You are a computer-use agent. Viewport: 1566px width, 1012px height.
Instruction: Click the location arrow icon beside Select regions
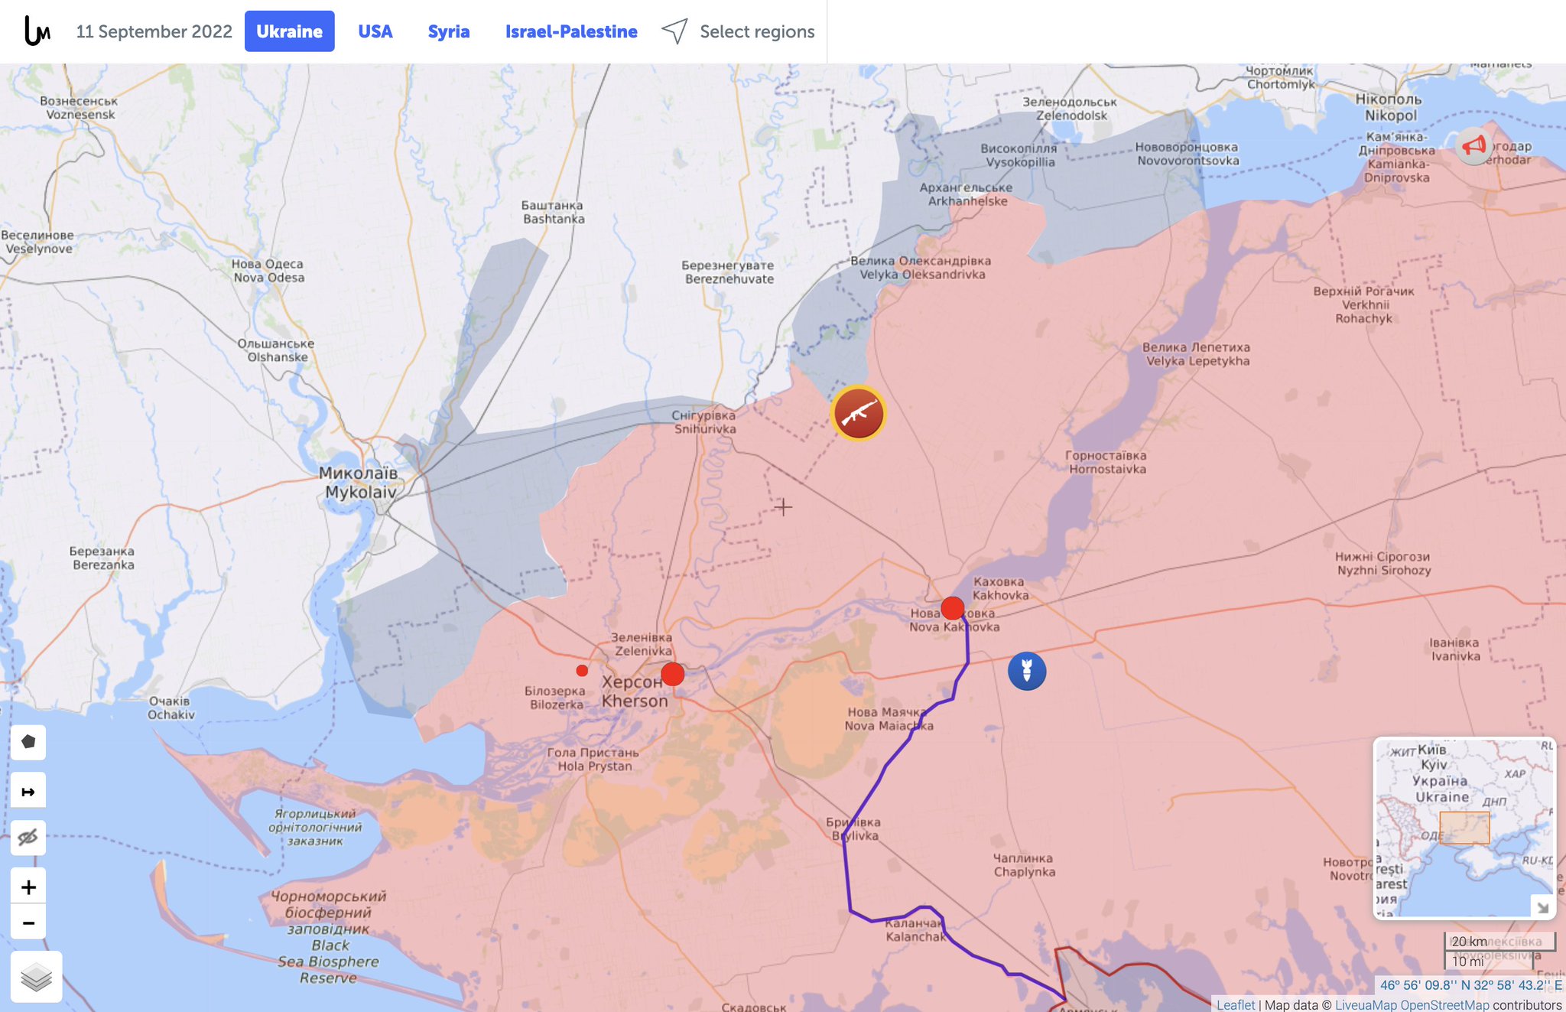click(x=674, y=31)
